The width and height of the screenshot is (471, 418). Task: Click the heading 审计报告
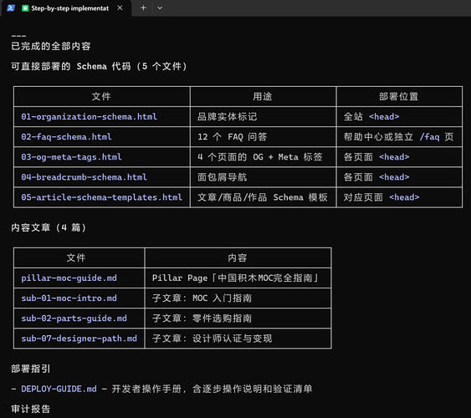[31, 409]
